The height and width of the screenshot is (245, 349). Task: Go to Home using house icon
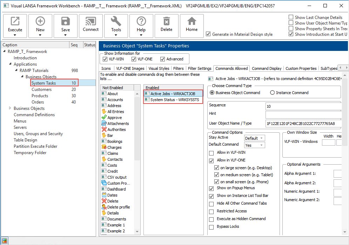(192, 22)
